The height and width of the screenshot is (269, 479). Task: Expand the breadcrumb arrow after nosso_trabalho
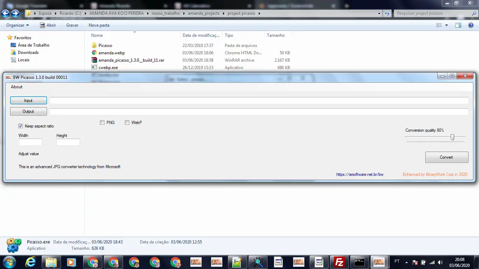point(183,13)
